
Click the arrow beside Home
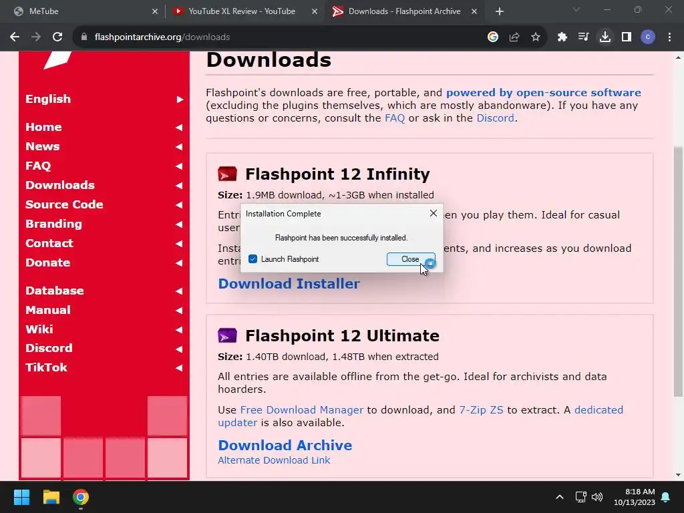(179, 128)
